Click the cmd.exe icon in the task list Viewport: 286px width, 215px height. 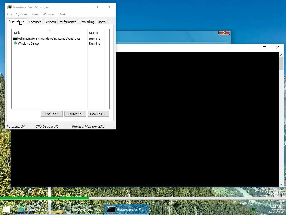[15, 39]
